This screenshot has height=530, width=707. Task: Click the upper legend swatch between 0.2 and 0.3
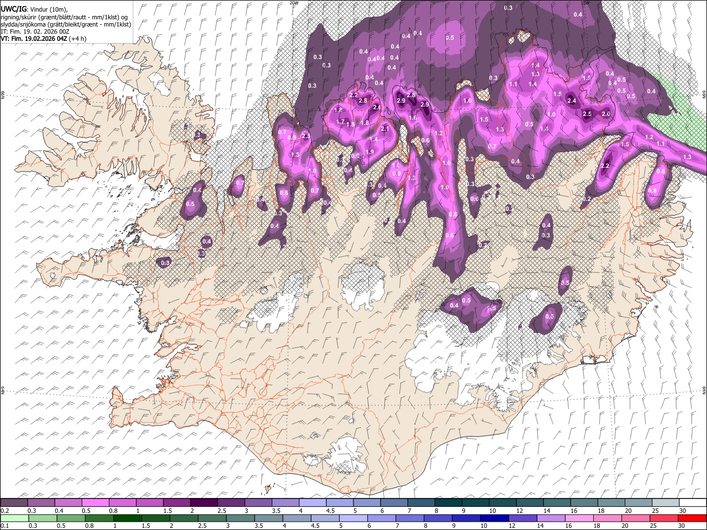coord(14,503)
